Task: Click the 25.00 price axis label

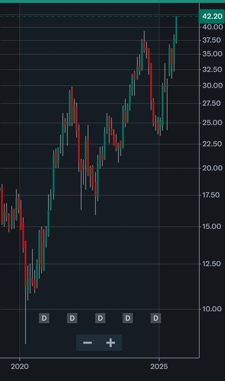Action: pos(213,123)
